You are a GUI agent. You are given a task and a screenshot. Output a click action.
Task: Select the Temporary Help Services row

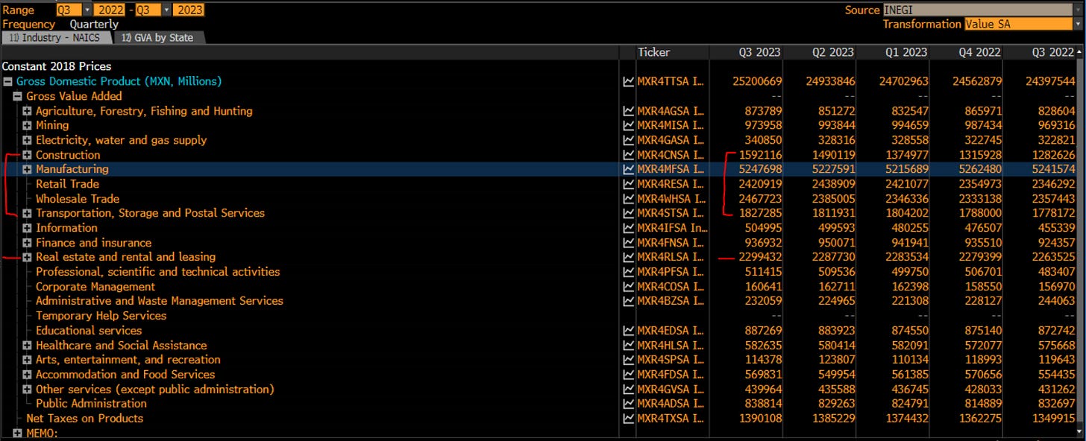(x=101, y=316)
